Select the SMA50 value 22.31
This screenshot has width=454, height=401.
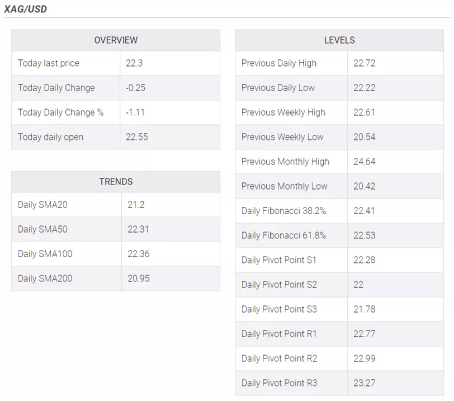pyautogui.click(x=138, y=229)
